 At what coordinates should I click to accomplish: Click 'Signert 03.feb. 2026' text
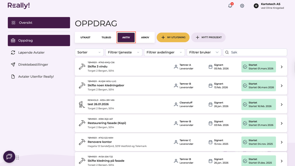coord(221,123)
